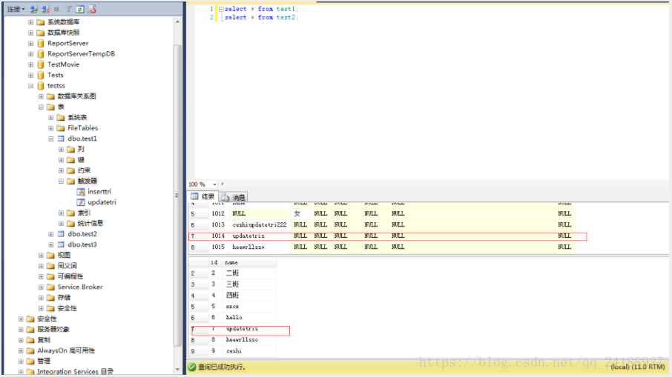Select the ReportServerTempDB database
Viewport: 672px width, 377px height.
pyautogui.click(x=81, y=54)
